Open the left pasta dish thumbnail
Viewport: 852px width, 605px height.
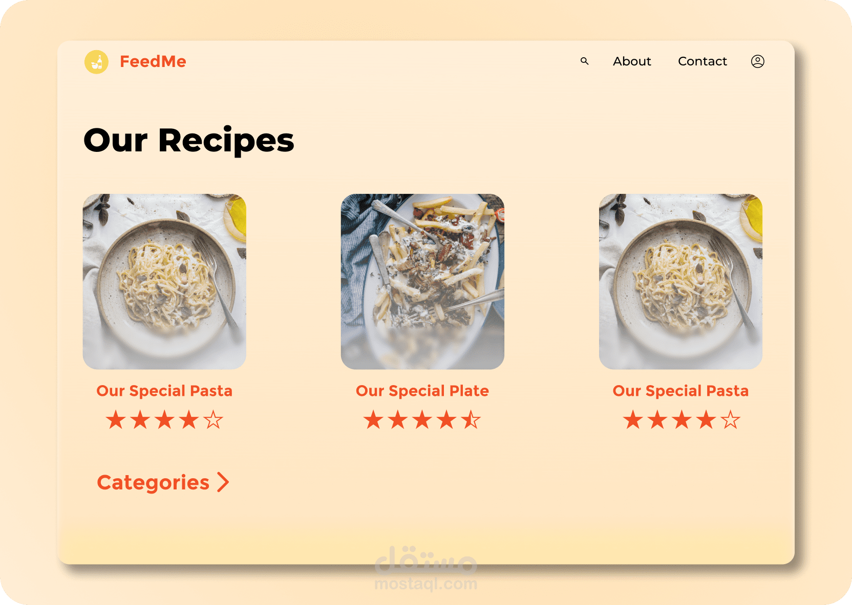click(164, 281)
